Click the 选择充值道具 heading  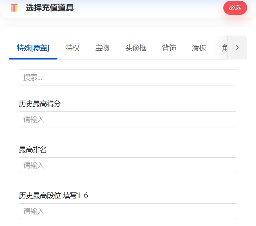[x=50, y=8]
